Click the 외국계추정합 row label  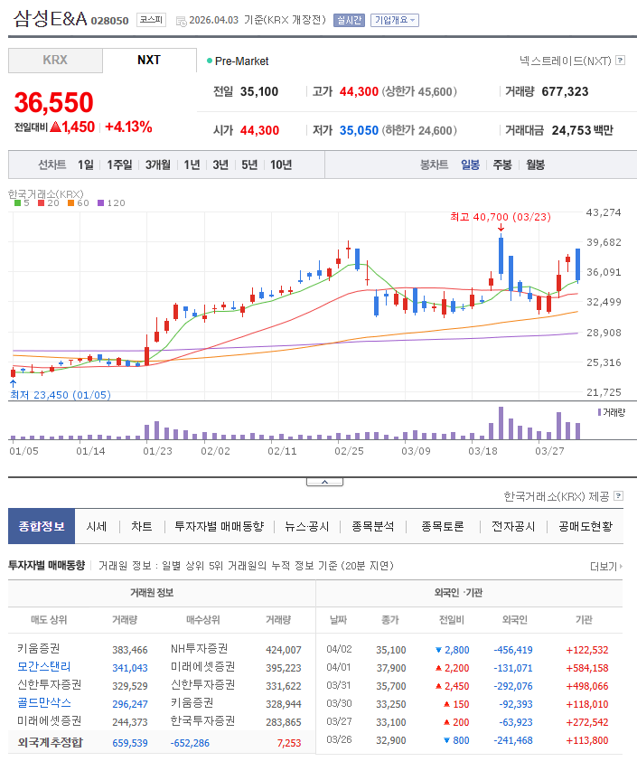pos(50,742)
